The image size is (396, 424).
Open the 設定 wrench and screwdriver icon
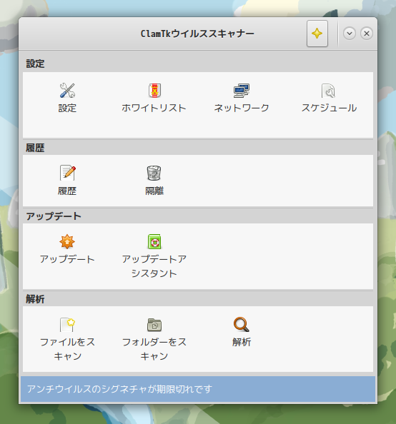tap(67, 91)
